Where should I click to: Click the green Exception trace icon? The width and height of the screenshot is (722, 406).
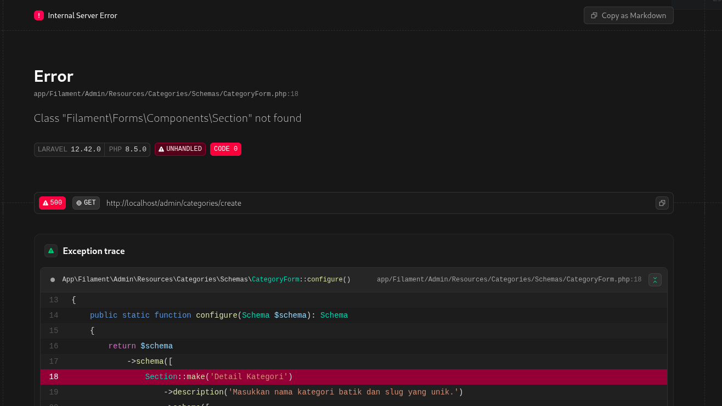point(51,251)
